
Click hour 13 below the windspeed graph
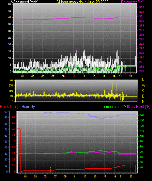[84, 76]
